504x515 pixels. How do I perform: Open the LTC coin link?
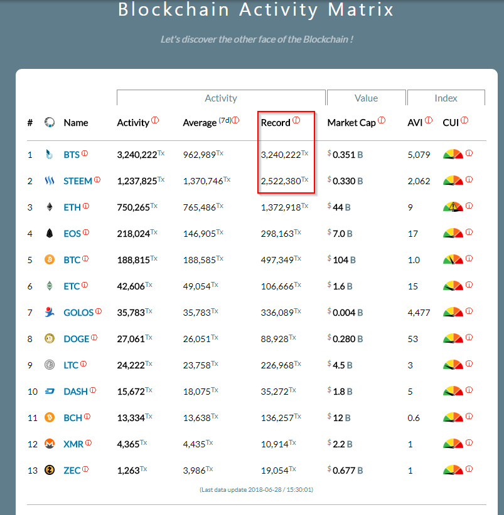(71, 365)
